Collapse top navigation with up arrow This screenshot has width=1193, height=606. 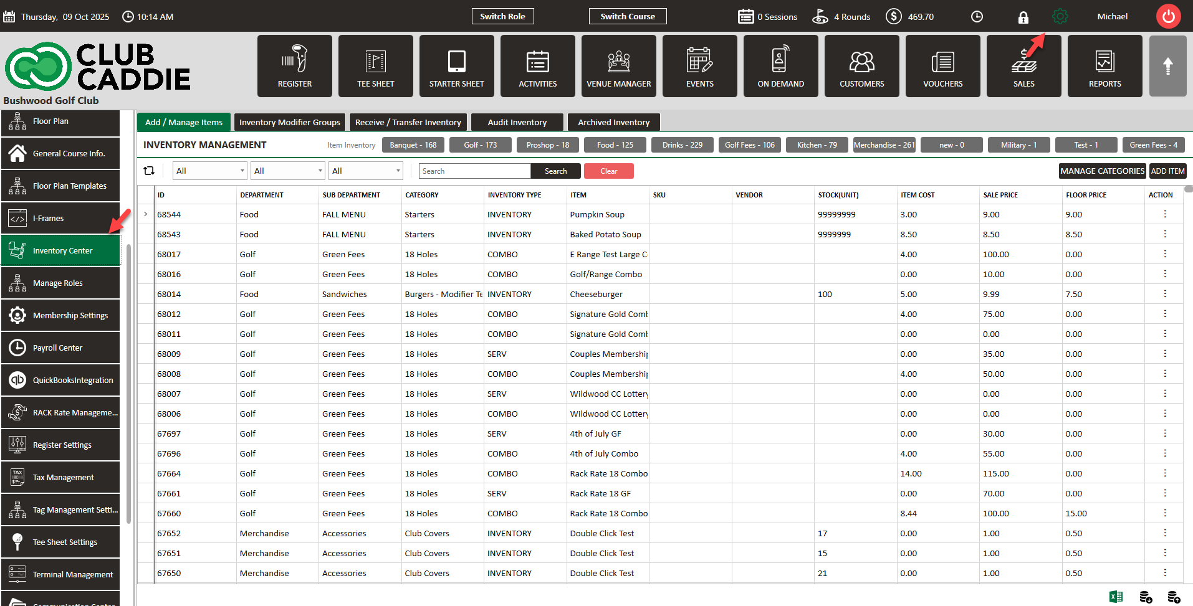pos(1167,66)
